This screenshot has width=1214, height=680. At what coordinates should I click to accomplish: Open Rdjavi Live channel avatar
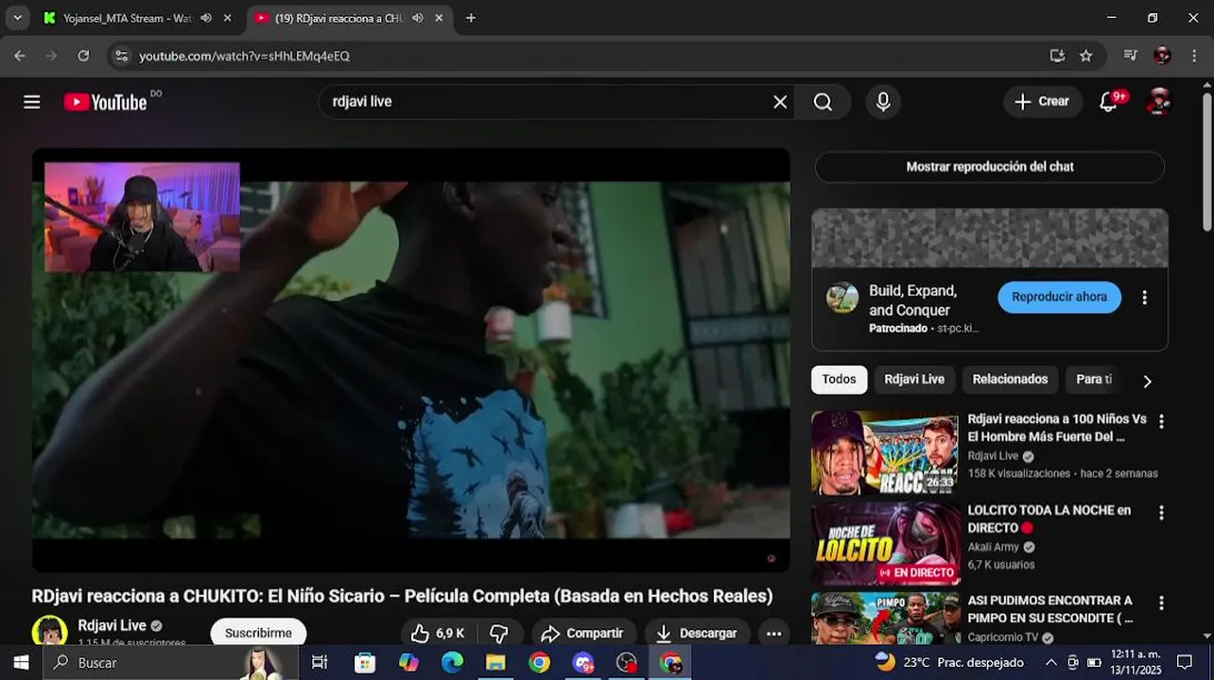tap(50, 631)
